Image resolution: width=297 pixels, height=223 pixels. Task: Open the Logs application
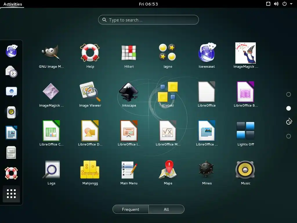(x=51, y=172)
